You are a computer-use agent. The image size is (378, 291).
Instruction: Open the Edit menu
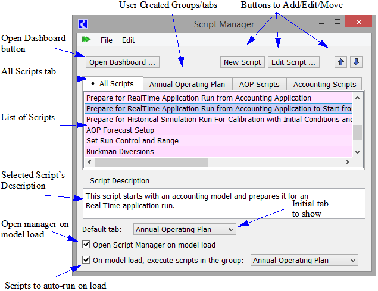tap(128, 40)
